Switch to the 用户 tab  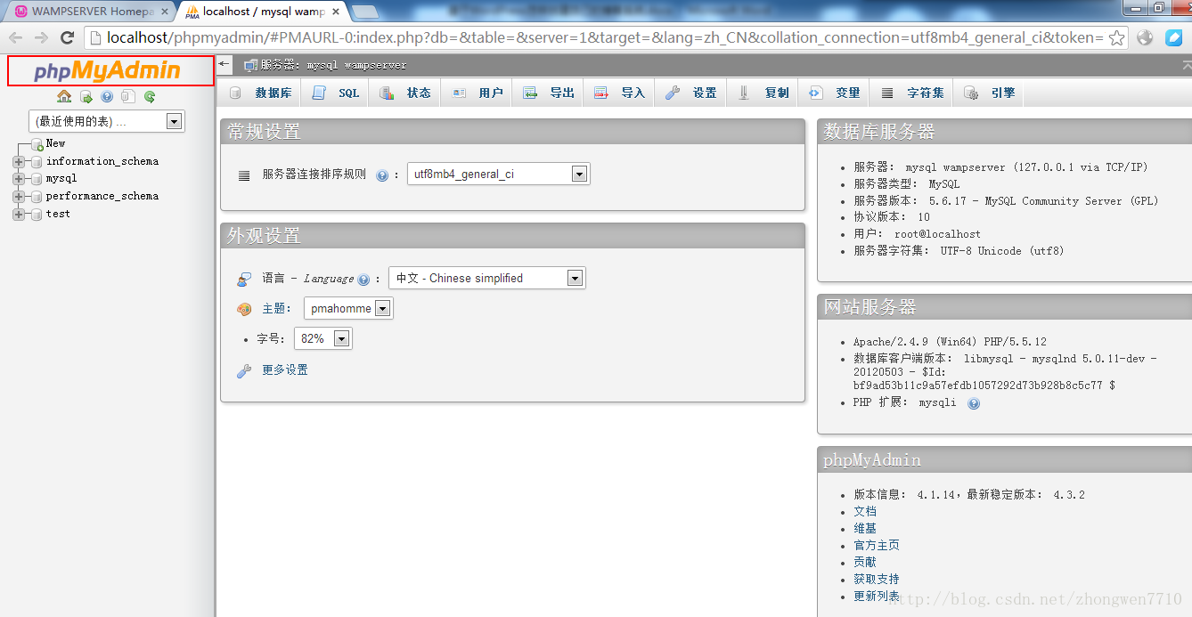(477, 93)
